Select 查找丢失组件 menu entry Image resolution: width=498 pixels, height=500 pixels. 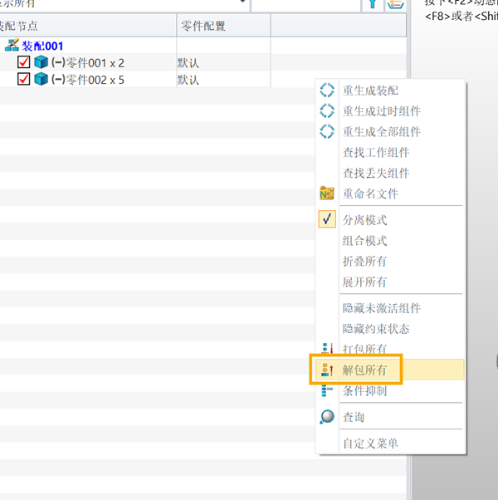376,173
